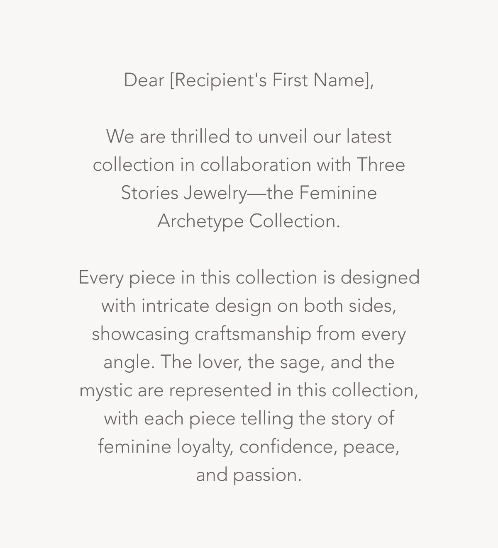Click the line 'collection in collaboration with Three'
This screenshot has width=498, height=548.
point(249,165)
